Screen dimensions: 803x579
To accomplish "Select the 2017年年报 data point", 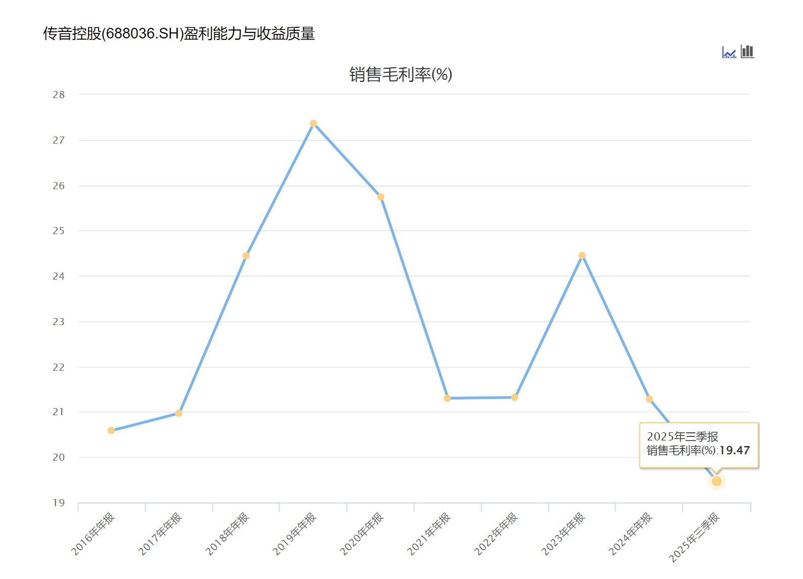I will click(179, 413).
